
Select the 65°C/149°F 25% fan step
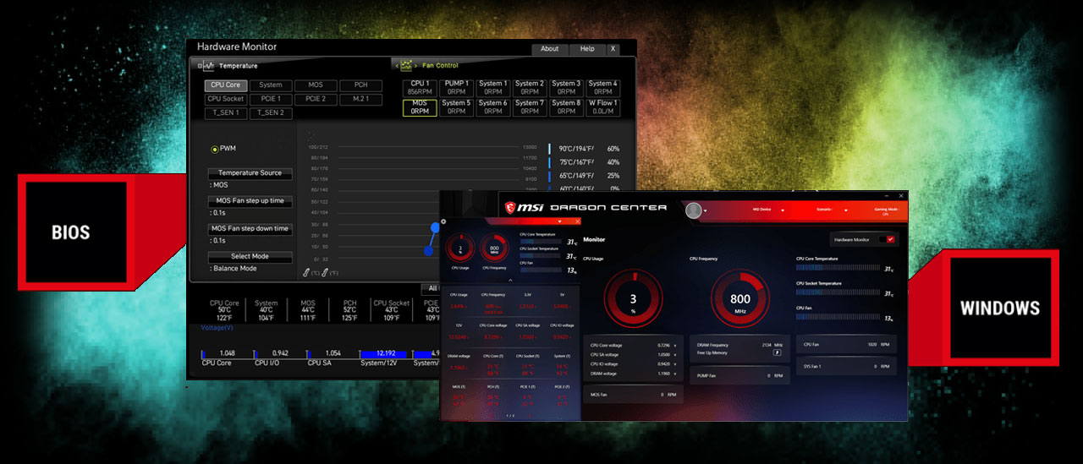(585, 176)
